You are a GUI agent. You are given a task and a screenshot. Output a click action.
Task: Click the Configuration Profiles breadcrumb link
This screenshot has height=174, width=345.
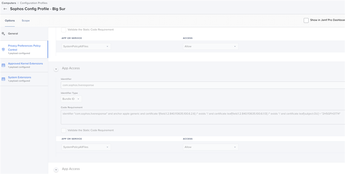[x=34, y=3]
